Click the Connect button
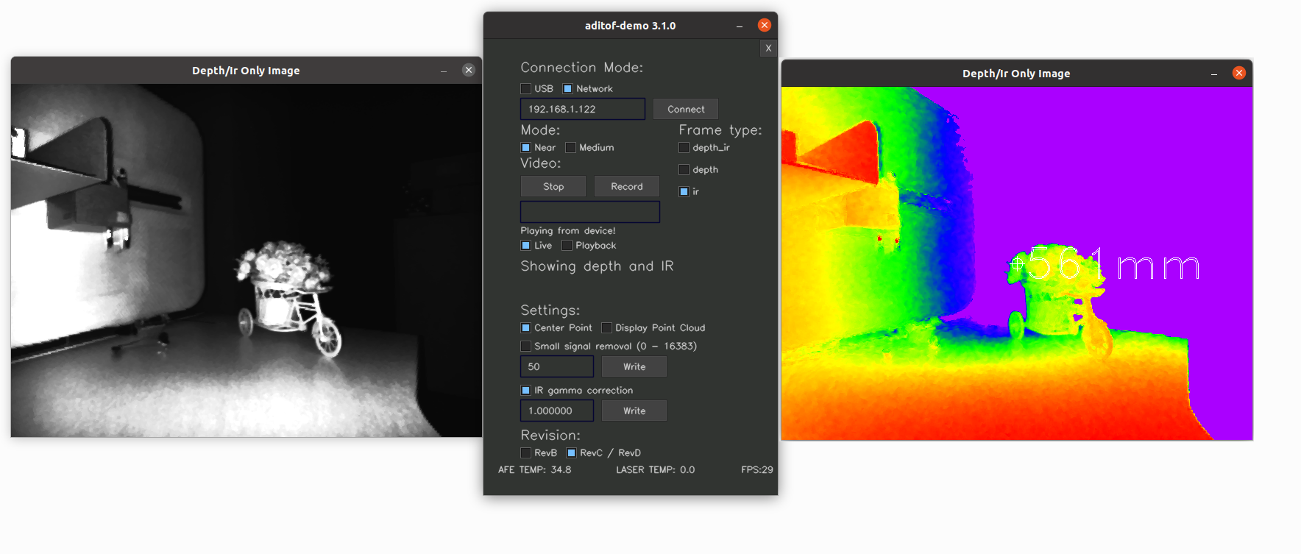The height and width of the screenshot is (554, 1301). tap(686, 109)
